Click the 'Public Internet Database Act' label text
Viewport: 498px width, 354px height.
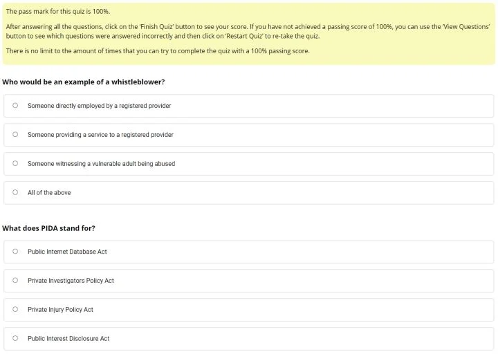click(x=67, y=252)
